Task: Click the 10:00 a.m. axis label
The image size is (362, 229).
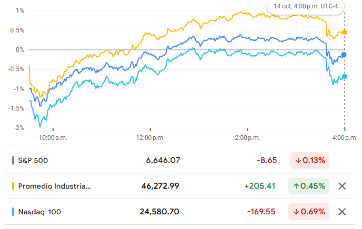Action: pos(54,138)
